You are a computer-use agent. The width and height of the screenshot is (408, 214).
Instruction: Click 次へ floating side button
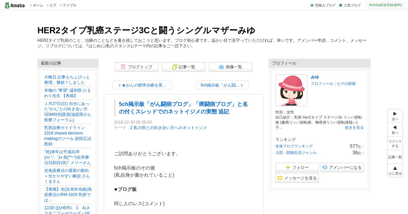point(395,116)
